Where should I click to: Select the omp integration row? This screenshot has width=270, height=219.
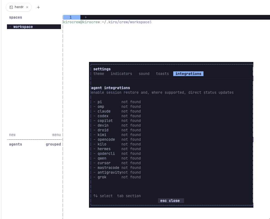tap(117, 107)
